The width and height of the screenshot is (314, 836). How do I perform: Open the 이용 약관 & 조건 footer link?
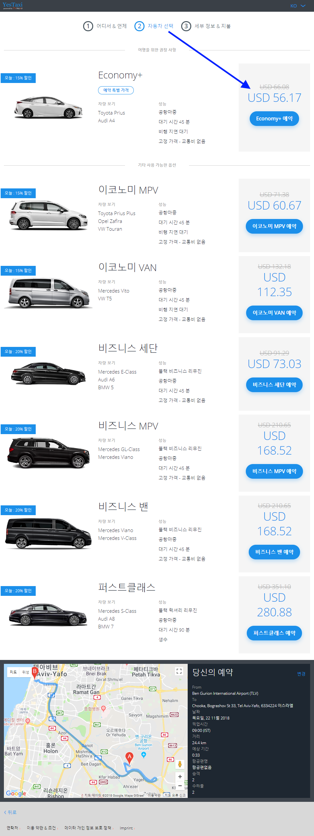coord(41,828)
